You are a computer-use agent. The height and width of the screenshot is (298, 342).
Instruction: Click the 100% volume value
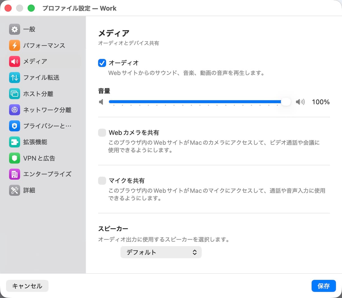(321, 102)
